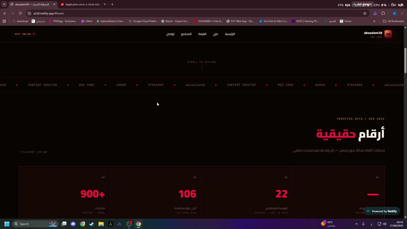Open a new tab with plus icon
Screen dimensions: 407x229
(112, 4)
